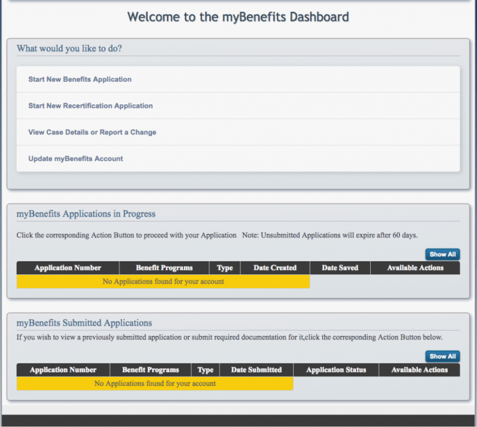The image size is (477, 427).
Task: Select Benefit Programs header in Submitted Applications table
Action: (x=150, y=370)
